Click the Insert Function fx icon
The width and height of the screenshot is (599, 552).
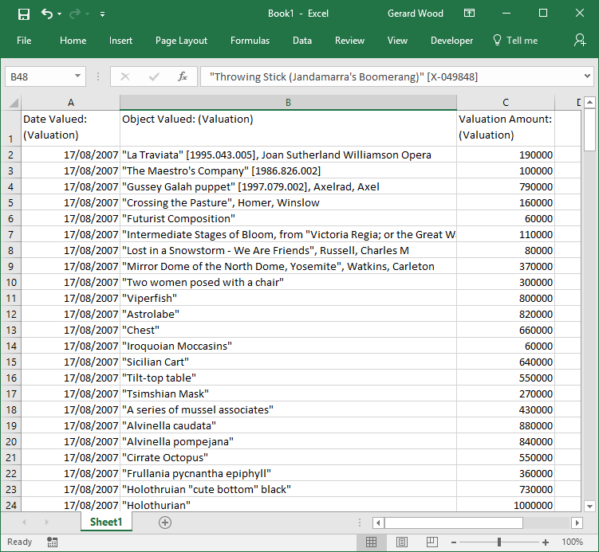182,76
